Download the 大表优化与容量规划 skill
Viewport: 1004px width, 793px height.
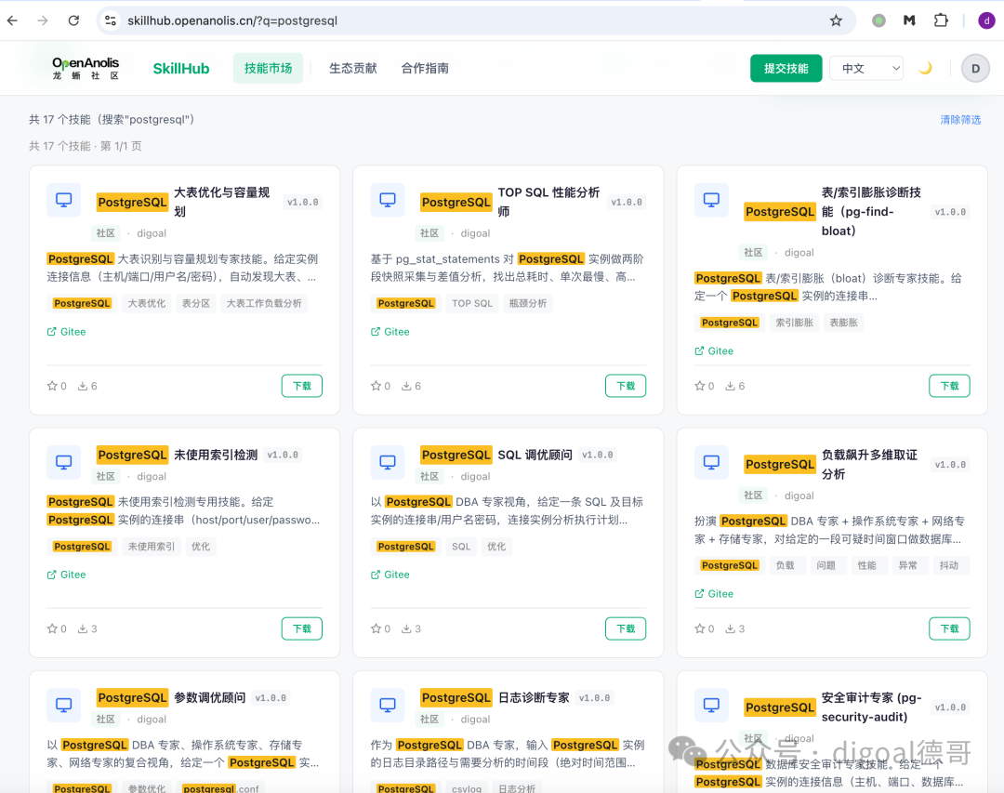point(302,386)
